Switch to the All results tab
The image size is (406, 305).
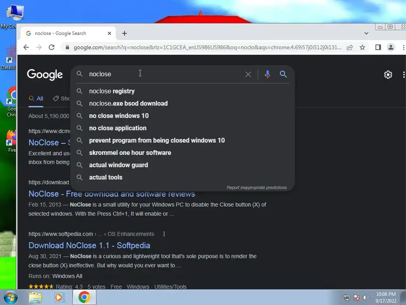point(36,98)
